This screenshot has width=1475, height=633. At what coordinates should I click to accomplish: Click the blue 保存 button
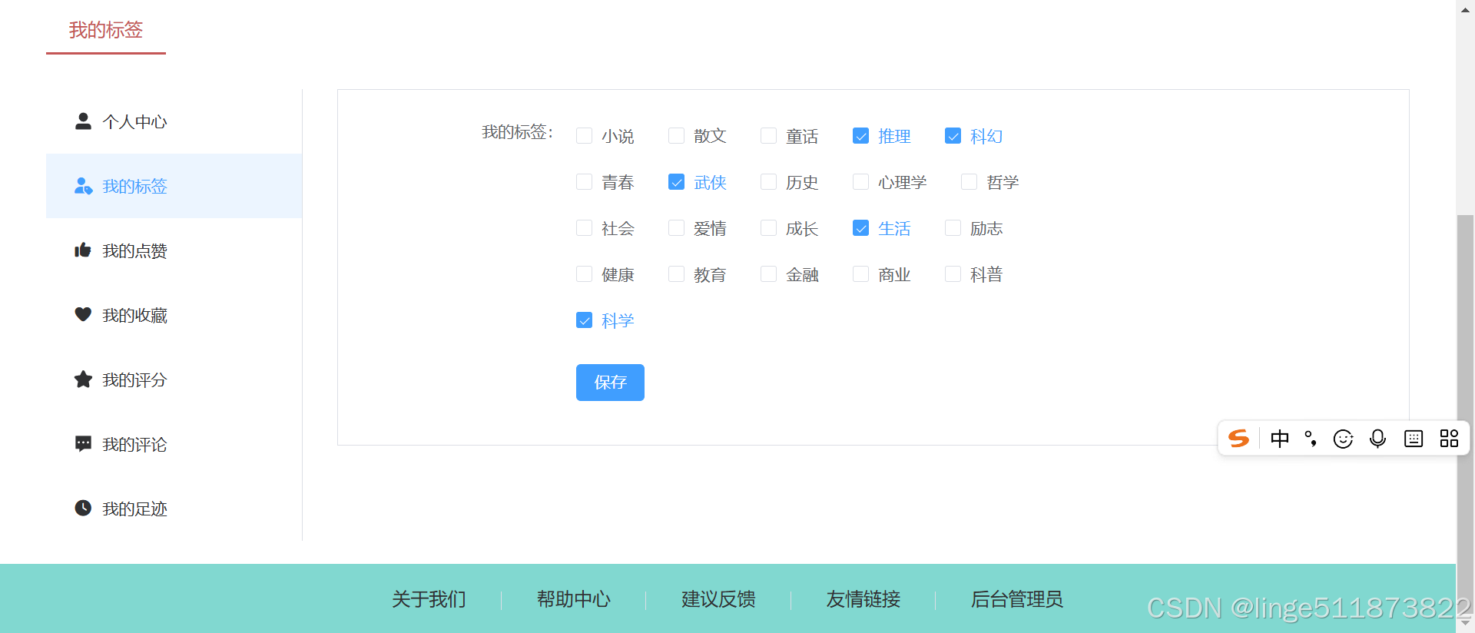[x=610, y=383]
